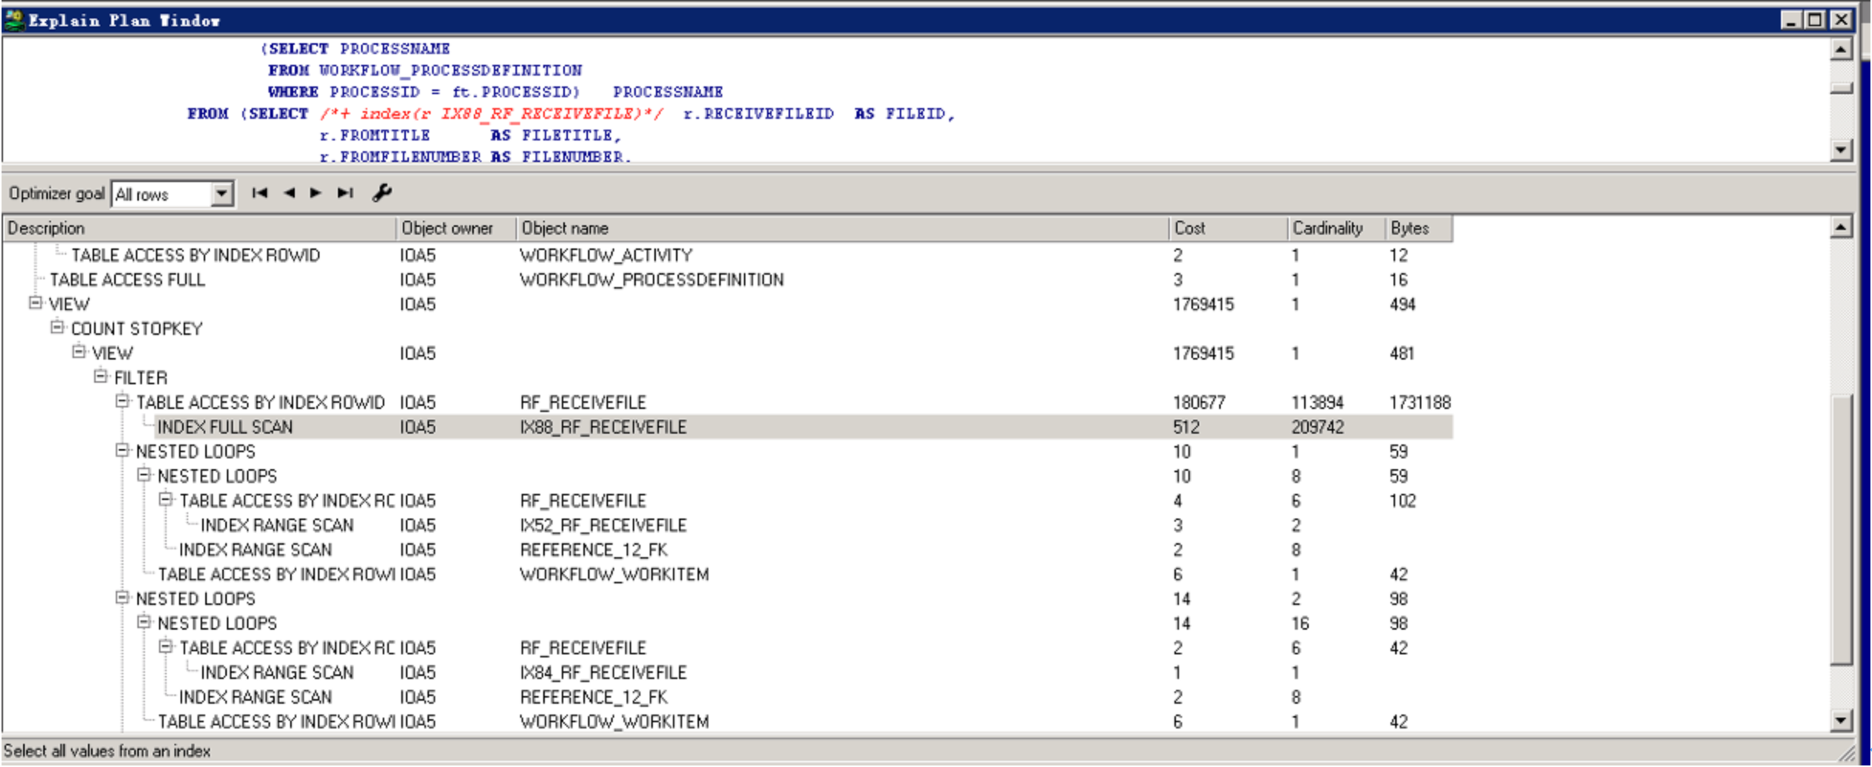
Task: Go to previous operation arrow
Action: [289, 193]
